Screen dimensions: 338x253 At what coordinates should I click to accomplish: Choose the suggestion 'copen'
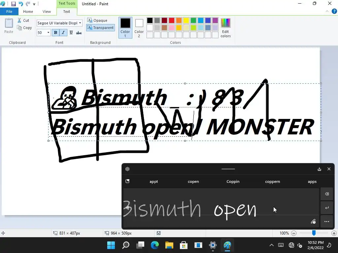193,182
